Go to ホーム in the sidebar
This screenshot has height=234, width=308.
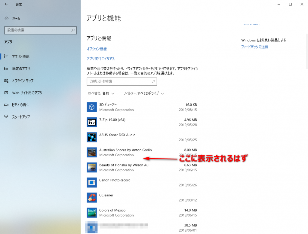tap(16, 19)
